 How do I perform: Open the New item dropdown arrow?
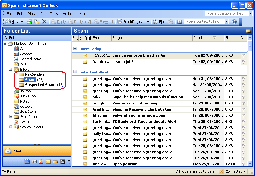(22, 22)
